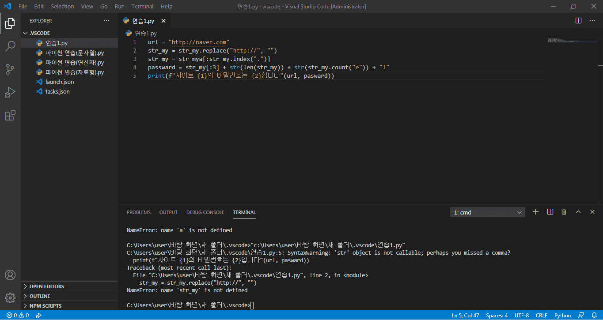Open the Source Control view
This screenshot has height=320, width=603.
(10, 69)
